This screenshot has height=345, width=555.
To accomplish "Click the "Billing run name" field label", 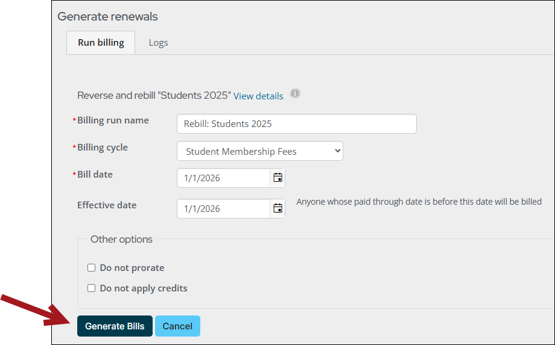I will click(x=113, y=120).
